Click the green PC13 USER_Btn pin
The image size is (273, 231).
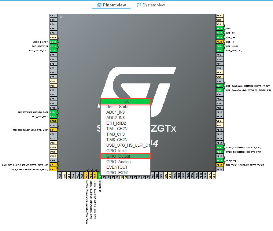click(x=53, y=42)
